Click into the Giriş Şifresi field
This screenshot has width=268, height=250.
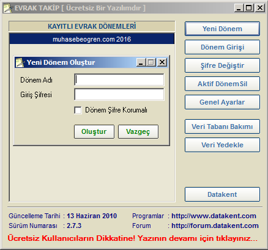(x=119, y=94)
